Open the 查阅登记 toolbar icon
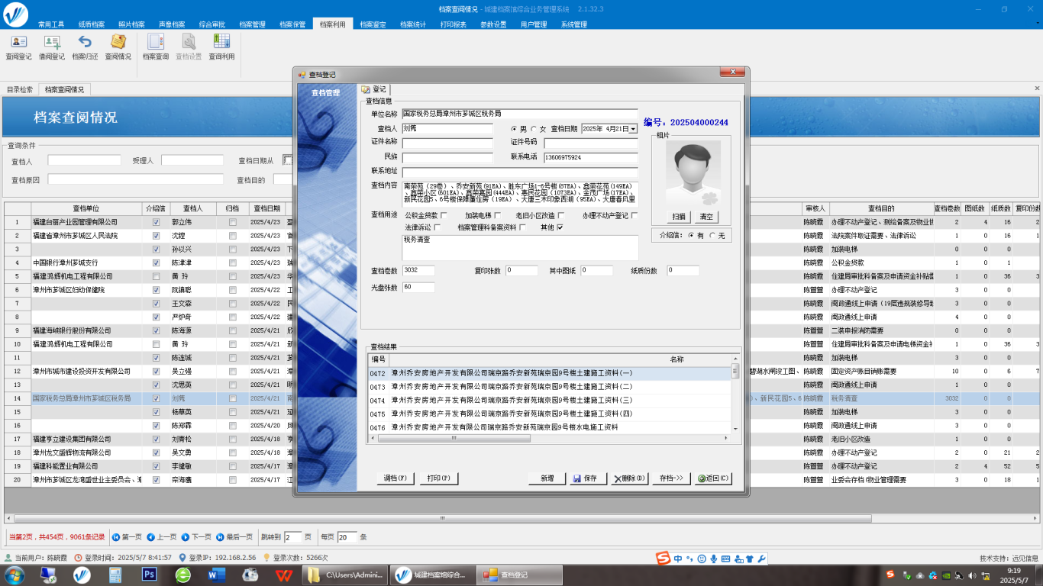The image size is (1043, 586). pyautogui.click(x=18, y=47)
